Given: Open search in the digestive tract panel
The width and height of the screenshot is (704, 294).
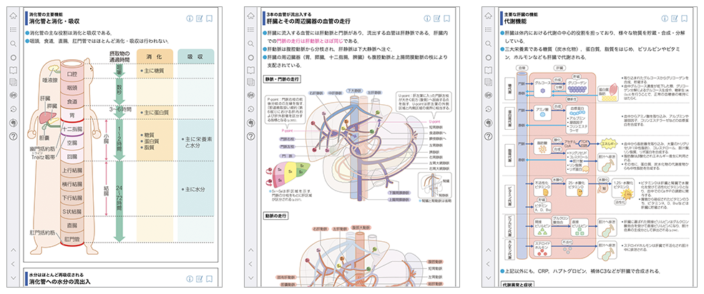Looking at the screenshot, I should (x=14, y=44).
